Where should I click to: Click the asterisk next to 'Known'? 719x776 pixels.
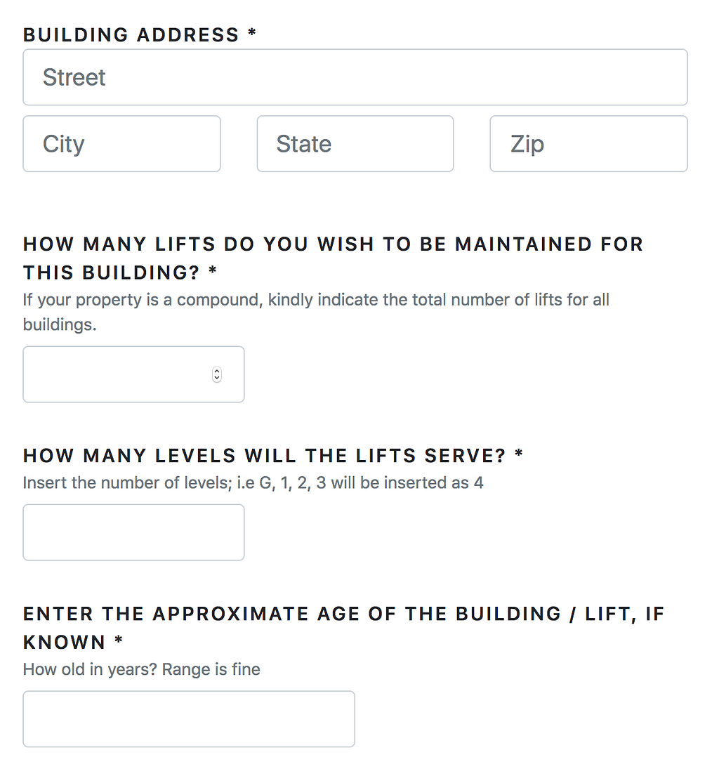pyautogui.click(x=119, y=641)
